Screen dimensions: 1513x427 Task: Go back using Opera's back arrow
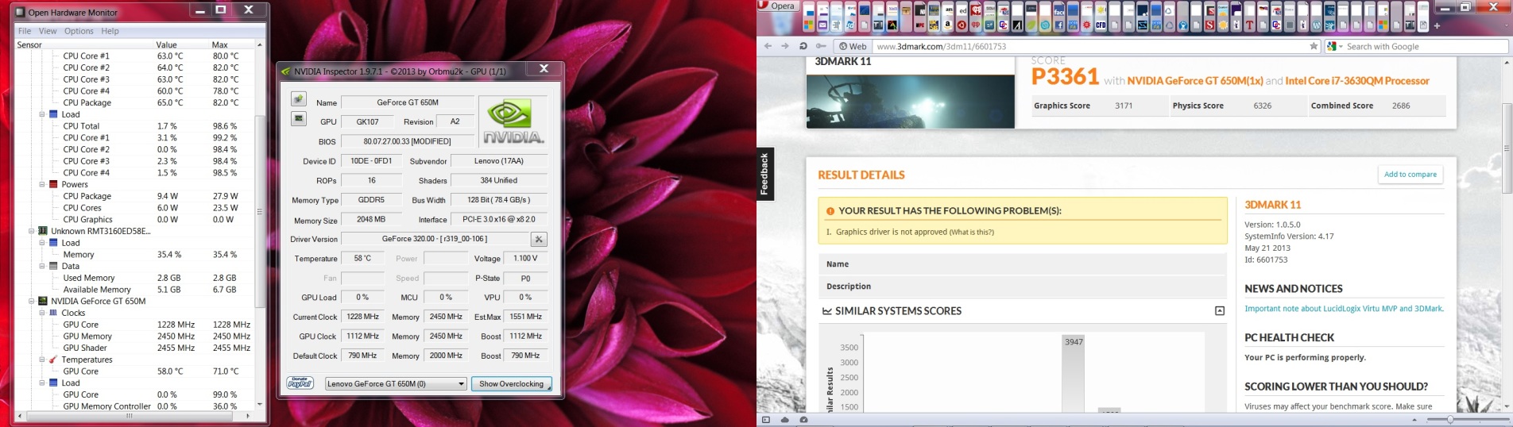768,46
